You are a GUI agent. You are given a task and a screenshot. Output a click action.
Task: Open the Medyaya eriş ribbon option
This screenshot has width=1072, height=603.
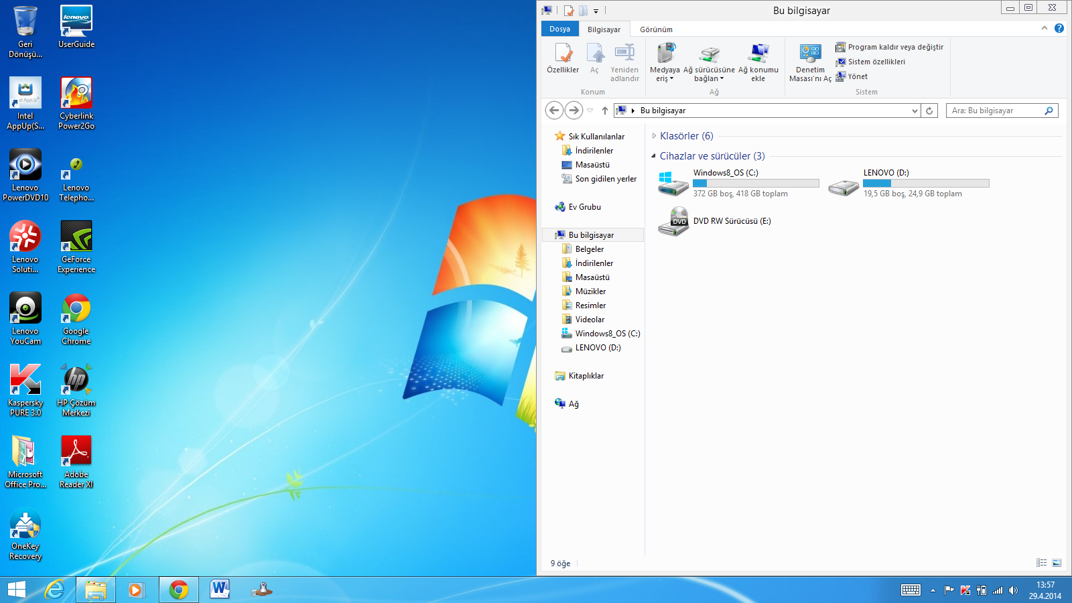pyautogui.click(x=665, y=62)
